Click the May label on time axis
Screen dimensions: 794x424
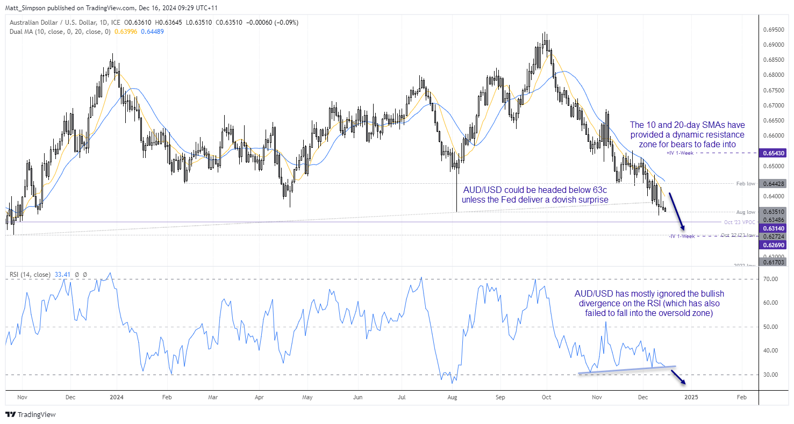coord(307,397)
